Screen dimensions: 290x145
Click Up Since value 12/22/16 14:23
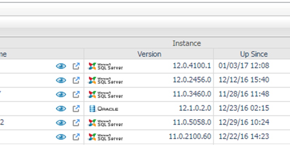pos(244,137)
